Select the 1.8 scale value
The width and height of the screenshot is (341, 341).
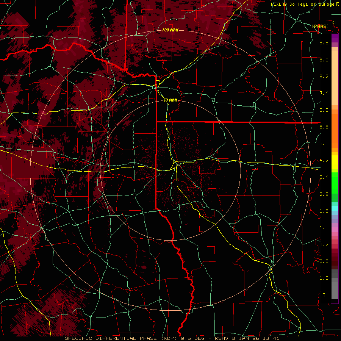click(324, 211)
